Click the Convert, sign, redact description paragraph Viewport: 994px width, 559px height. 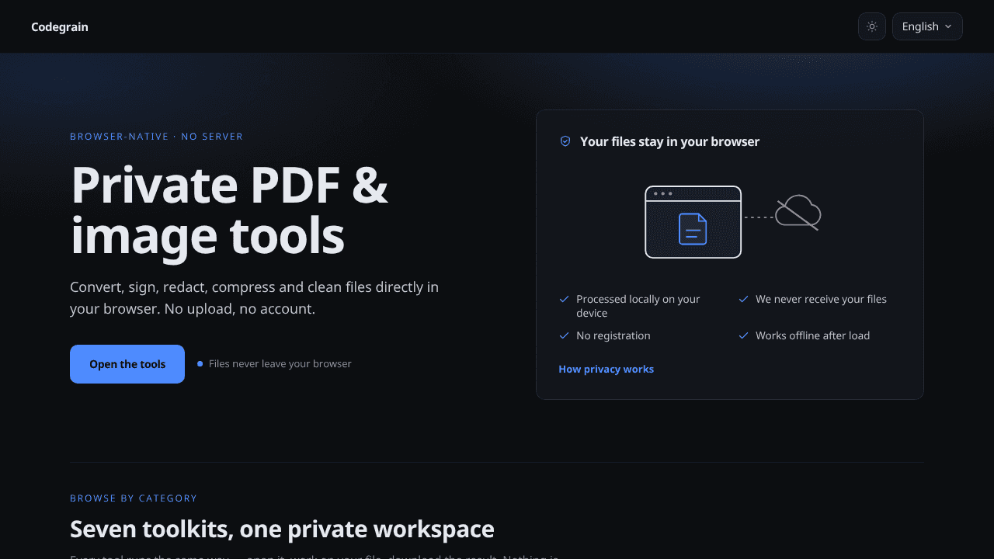tap(255, 298)
